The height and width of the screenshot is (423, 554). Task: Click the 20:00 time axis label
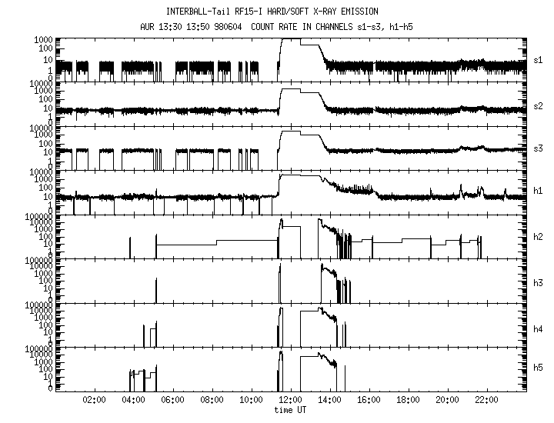pos(447,400)
